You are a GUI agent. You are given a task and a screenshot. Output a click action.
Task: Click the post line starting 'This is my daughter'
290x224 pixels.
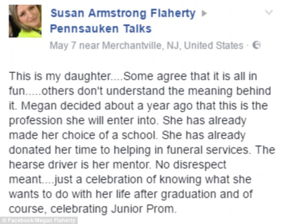[133, 76]
